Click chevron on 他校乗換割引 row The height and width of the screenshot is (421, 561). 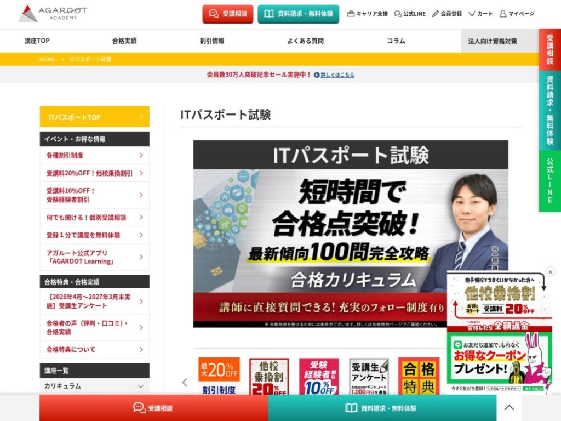click(x=141, y=173)
